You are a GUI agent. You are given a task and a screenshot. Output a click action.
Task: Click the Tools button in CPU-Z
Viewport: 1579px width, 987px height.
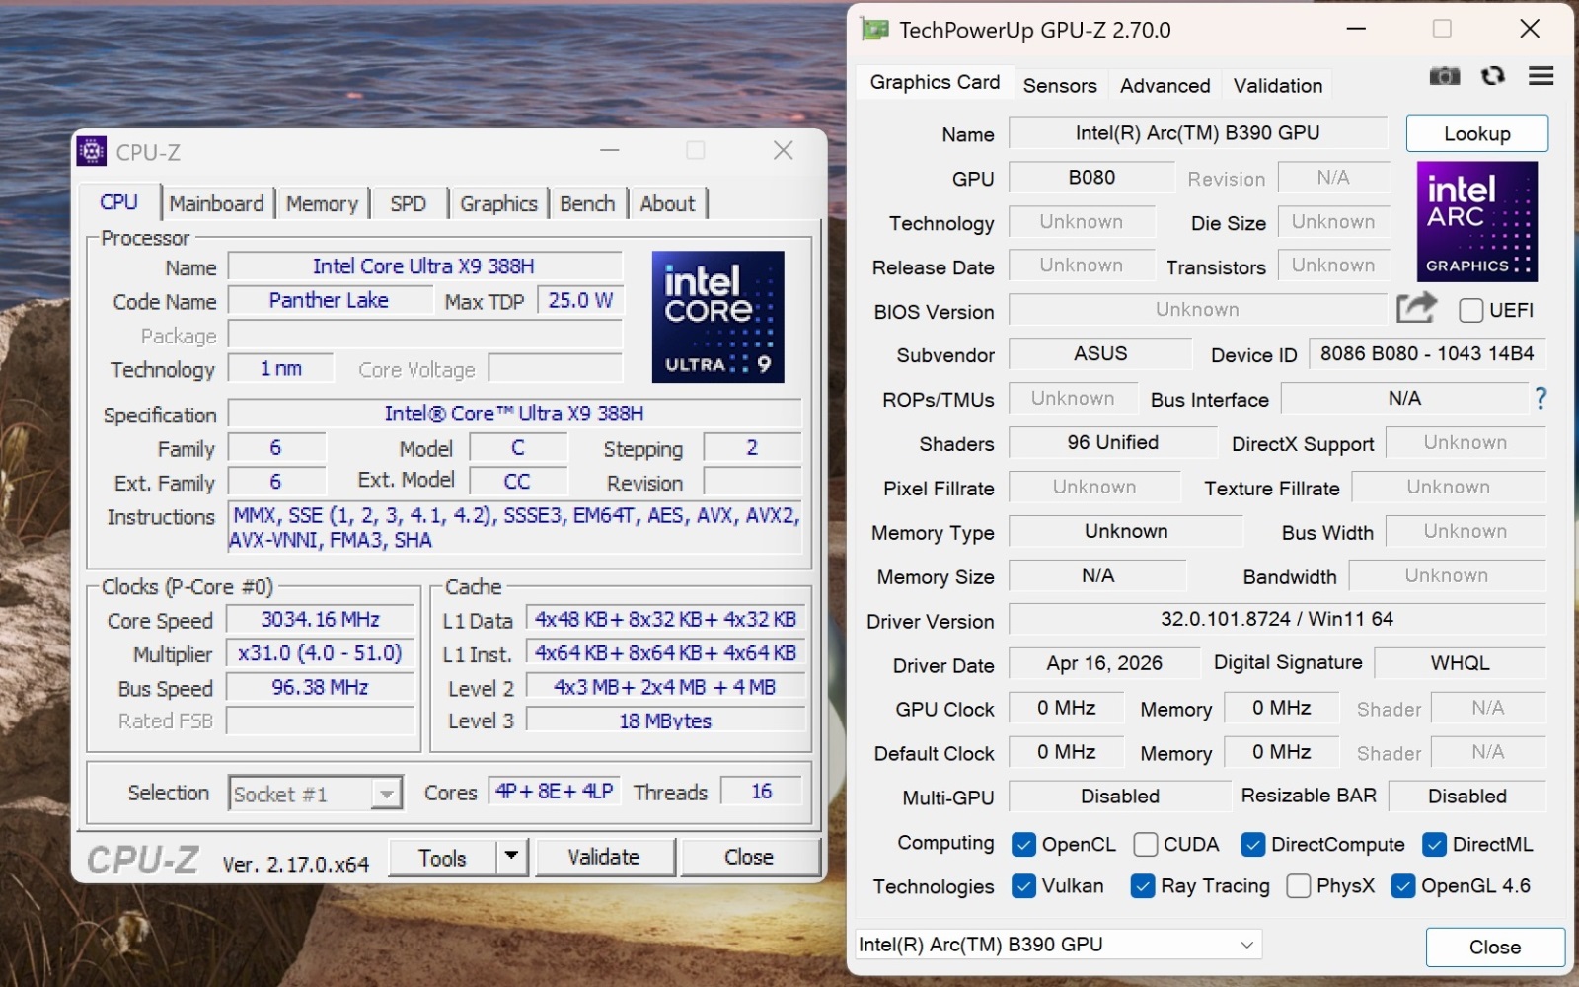[442, 857]
